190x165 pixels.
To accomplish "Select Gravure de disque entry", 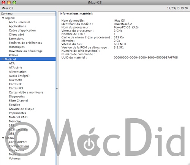I will (x=21, y=109).
